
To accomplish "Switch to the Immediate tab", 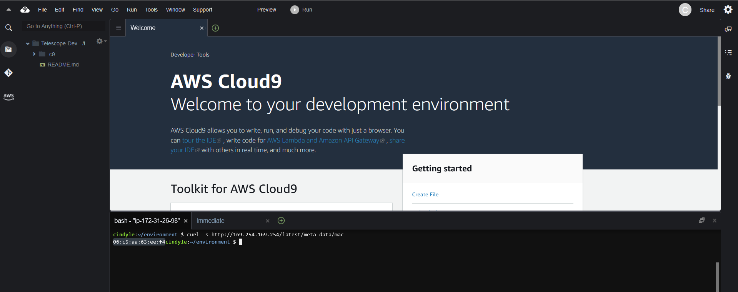I will [210, 221].
